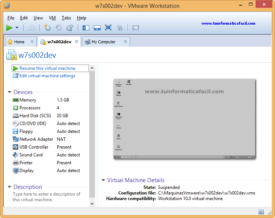Click the Processors value 4

click(x=58, y=108)
